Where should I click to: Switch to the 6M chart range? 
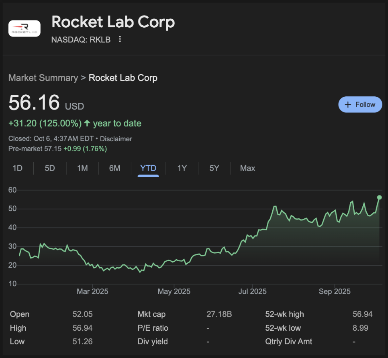114,168
